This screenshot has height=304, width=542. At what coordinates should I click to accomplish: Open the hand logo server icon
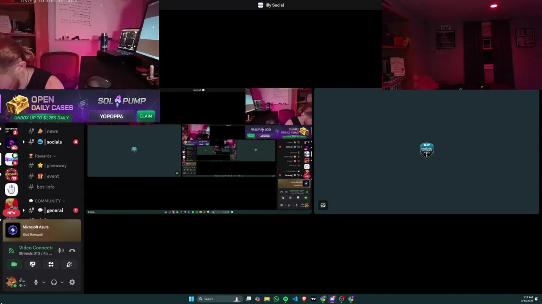(11, 190)
